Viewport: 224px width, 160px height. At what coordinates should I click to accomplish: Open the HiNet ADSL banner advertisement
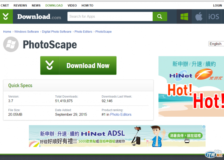pos(117,136)
